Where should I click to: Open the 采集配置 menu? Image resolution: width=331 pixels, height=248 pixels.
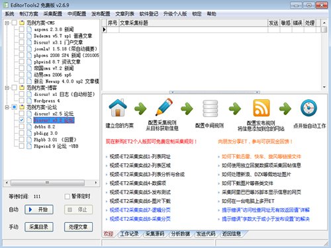[x=52, y=14]
